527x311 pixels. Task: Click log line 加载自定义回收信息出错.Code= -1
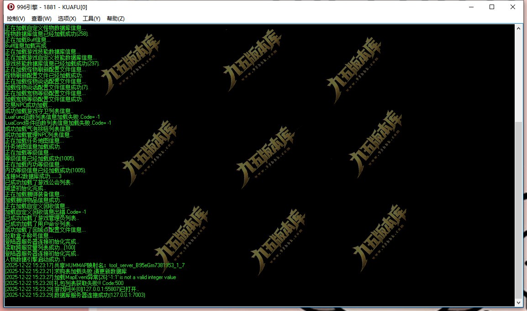[x=45, y=212]
